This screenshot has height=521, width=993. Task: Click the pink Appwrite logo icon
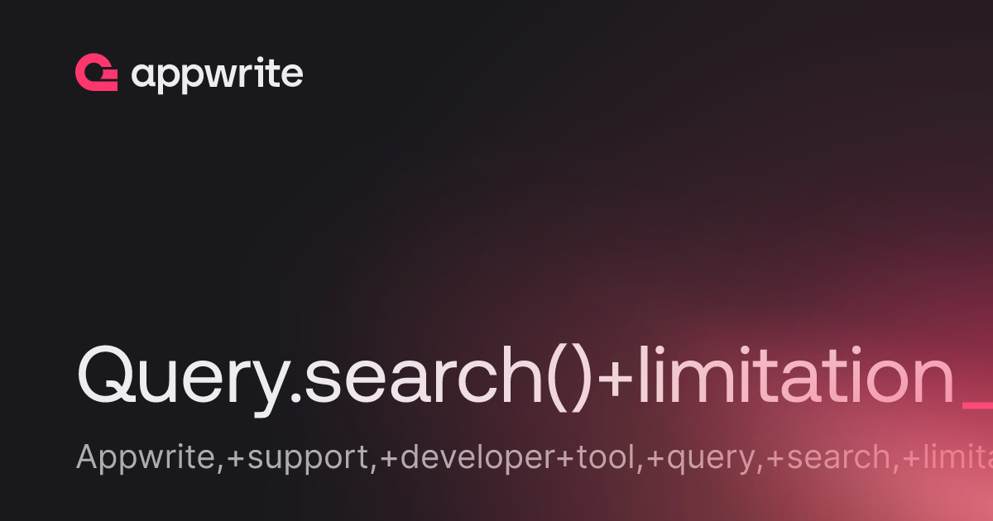(98, 73)
